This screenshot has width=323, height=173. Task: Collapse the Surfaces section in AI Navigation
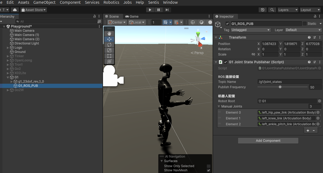tap(161, 161)
